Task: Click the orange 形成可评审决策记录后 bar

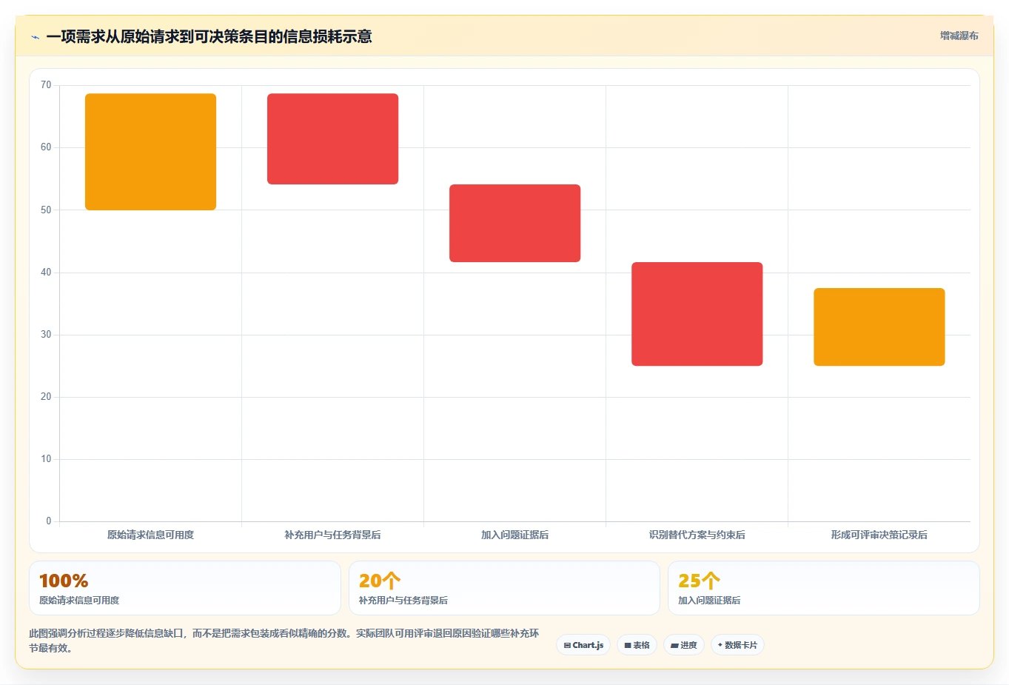Action: click(879, 327)
